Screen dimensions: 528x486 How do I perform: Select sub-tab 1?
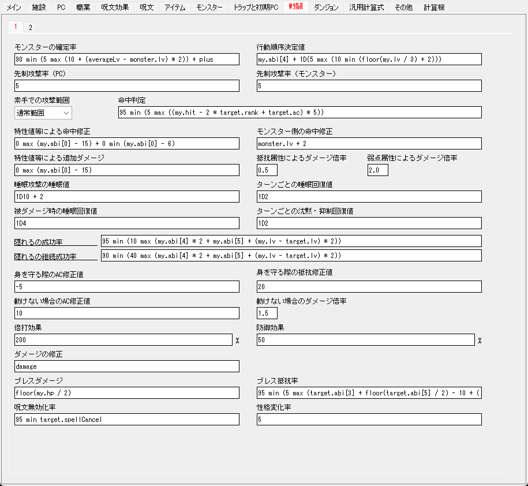pos(16,27)
